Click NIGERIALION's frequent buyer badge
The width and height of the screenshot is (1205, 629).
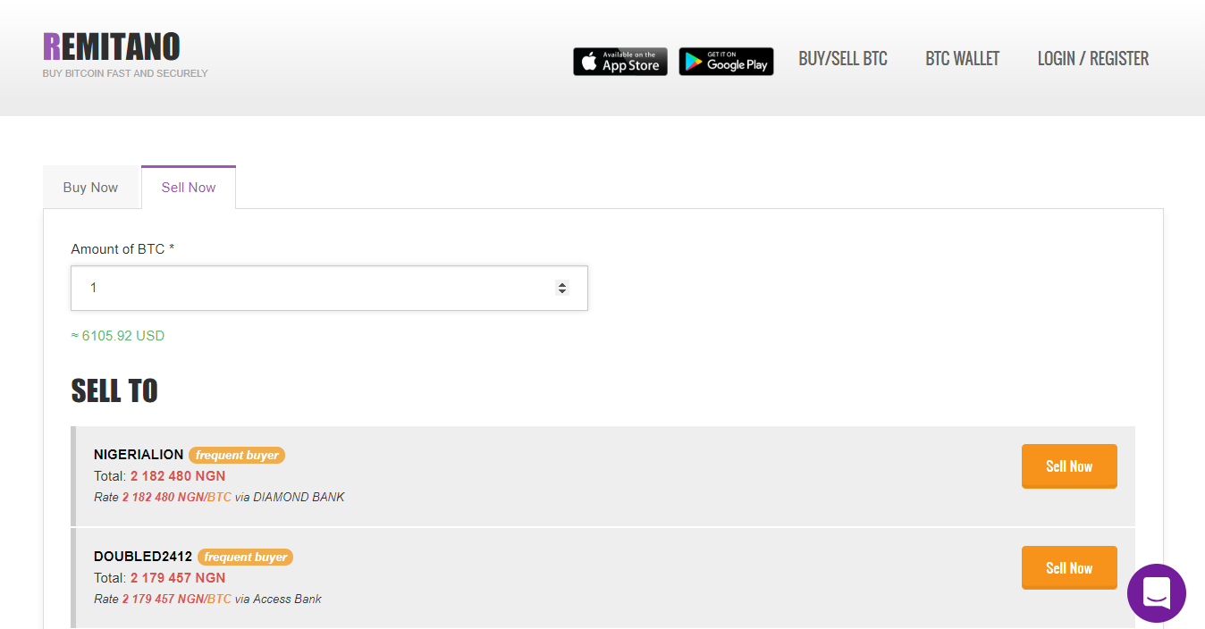pos(237,455)
